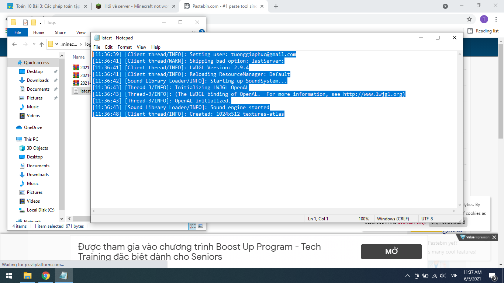
Task: Click the Notepad taskbar icon
Action: 64,276
